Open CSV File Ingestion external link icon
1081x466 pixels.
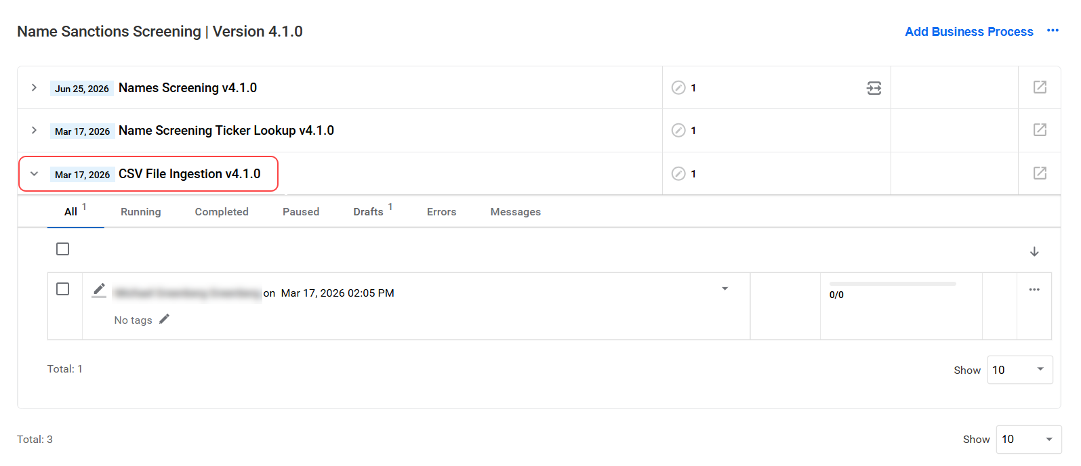coord(1040,173)
